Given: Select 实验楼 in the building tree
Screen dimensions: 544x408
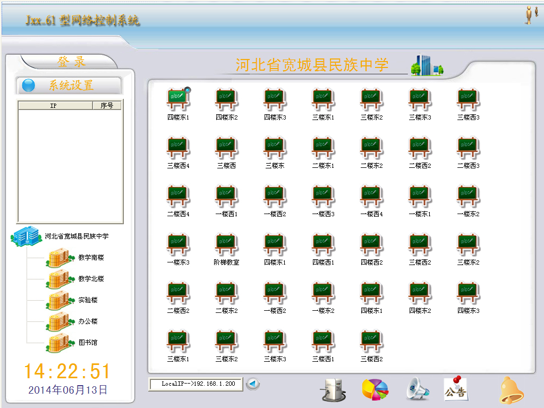Looking at the screenshot, I should (88, 300).
